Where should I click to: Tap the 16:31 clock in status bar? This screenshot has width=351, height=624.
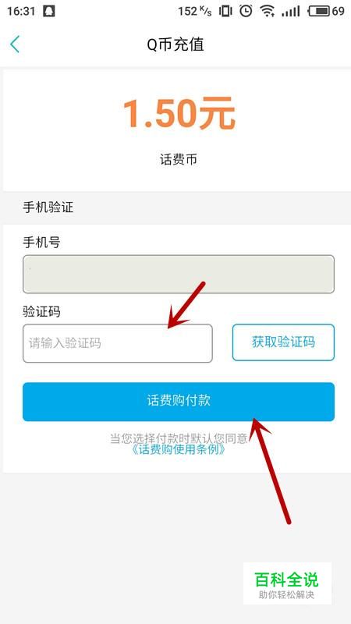pos(21,11)
